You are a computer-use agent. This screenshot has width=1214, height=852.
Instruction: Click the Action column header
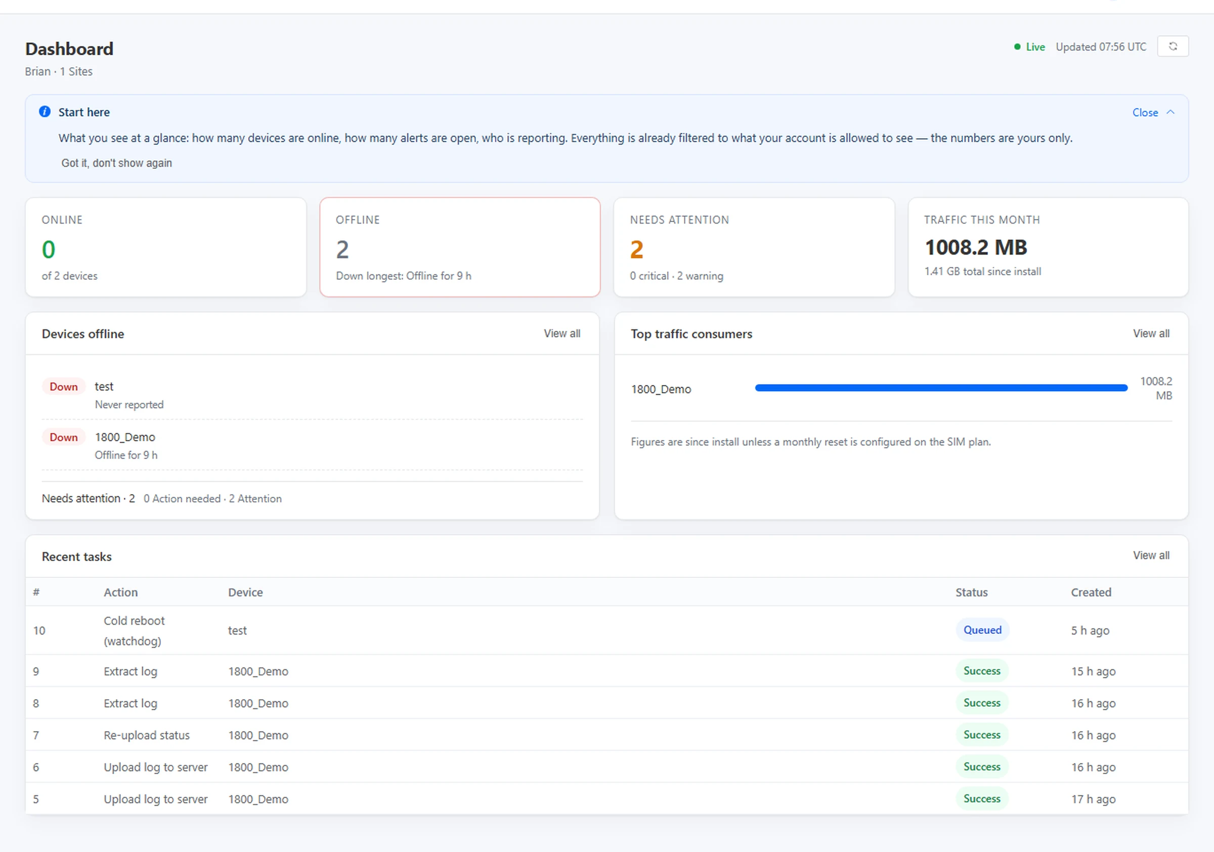(x=120, y=592)
